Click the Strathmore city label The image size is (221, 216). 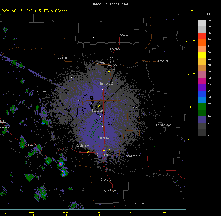tap(132, 156)
